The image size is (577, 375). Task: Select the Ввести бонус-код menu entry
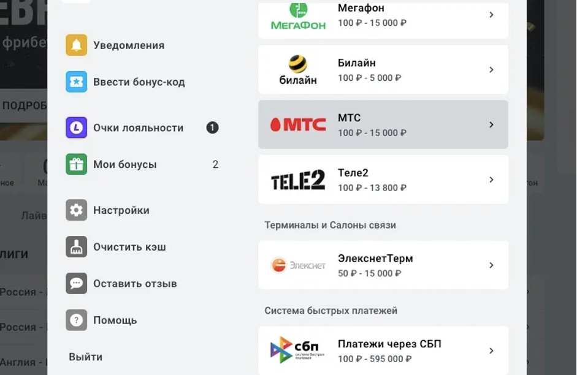click(139, 82)
